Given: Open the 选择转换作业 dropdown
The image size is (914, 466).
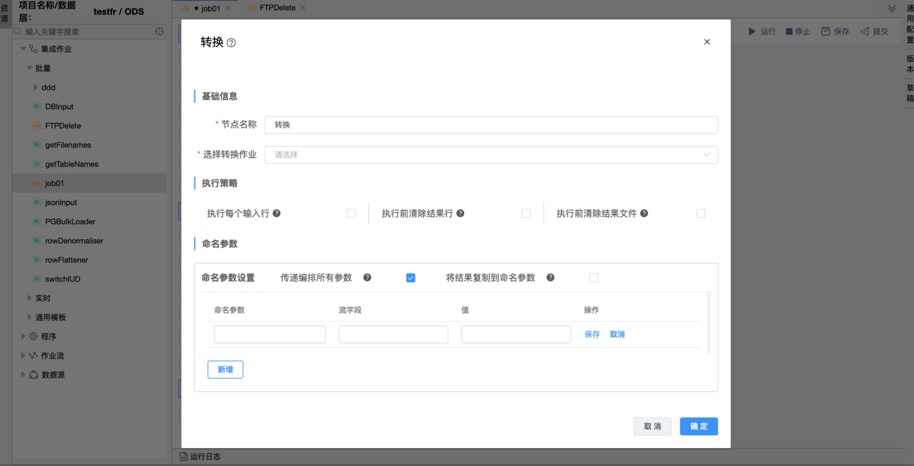Looking at the screenshot, I should (x=491, y=155).
